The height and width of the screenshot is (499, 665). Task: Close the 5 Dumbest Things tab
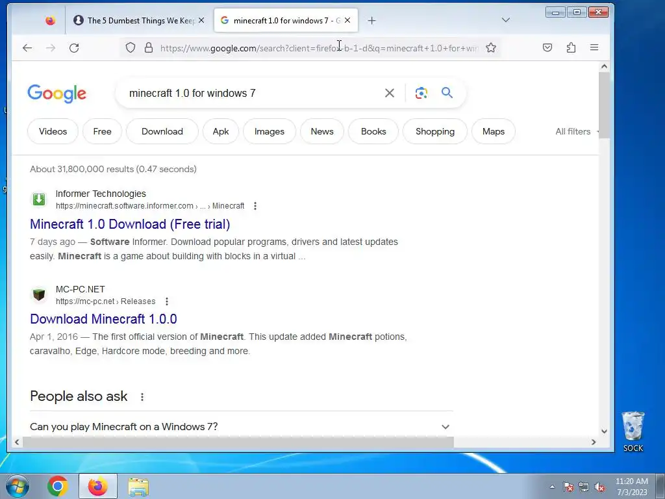coord(201,20)
